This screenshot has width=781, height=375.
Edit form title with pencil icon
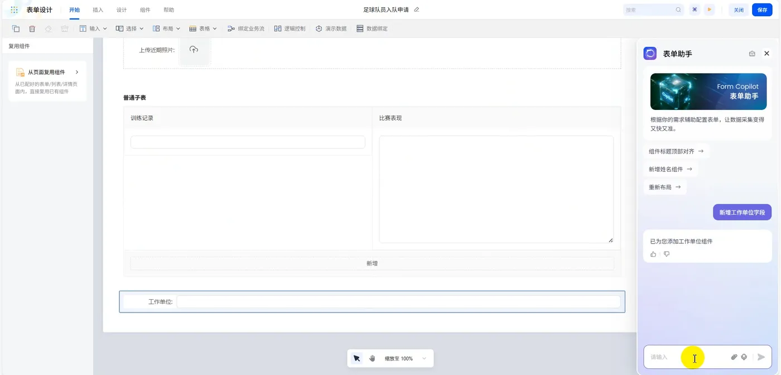point(416,9)
